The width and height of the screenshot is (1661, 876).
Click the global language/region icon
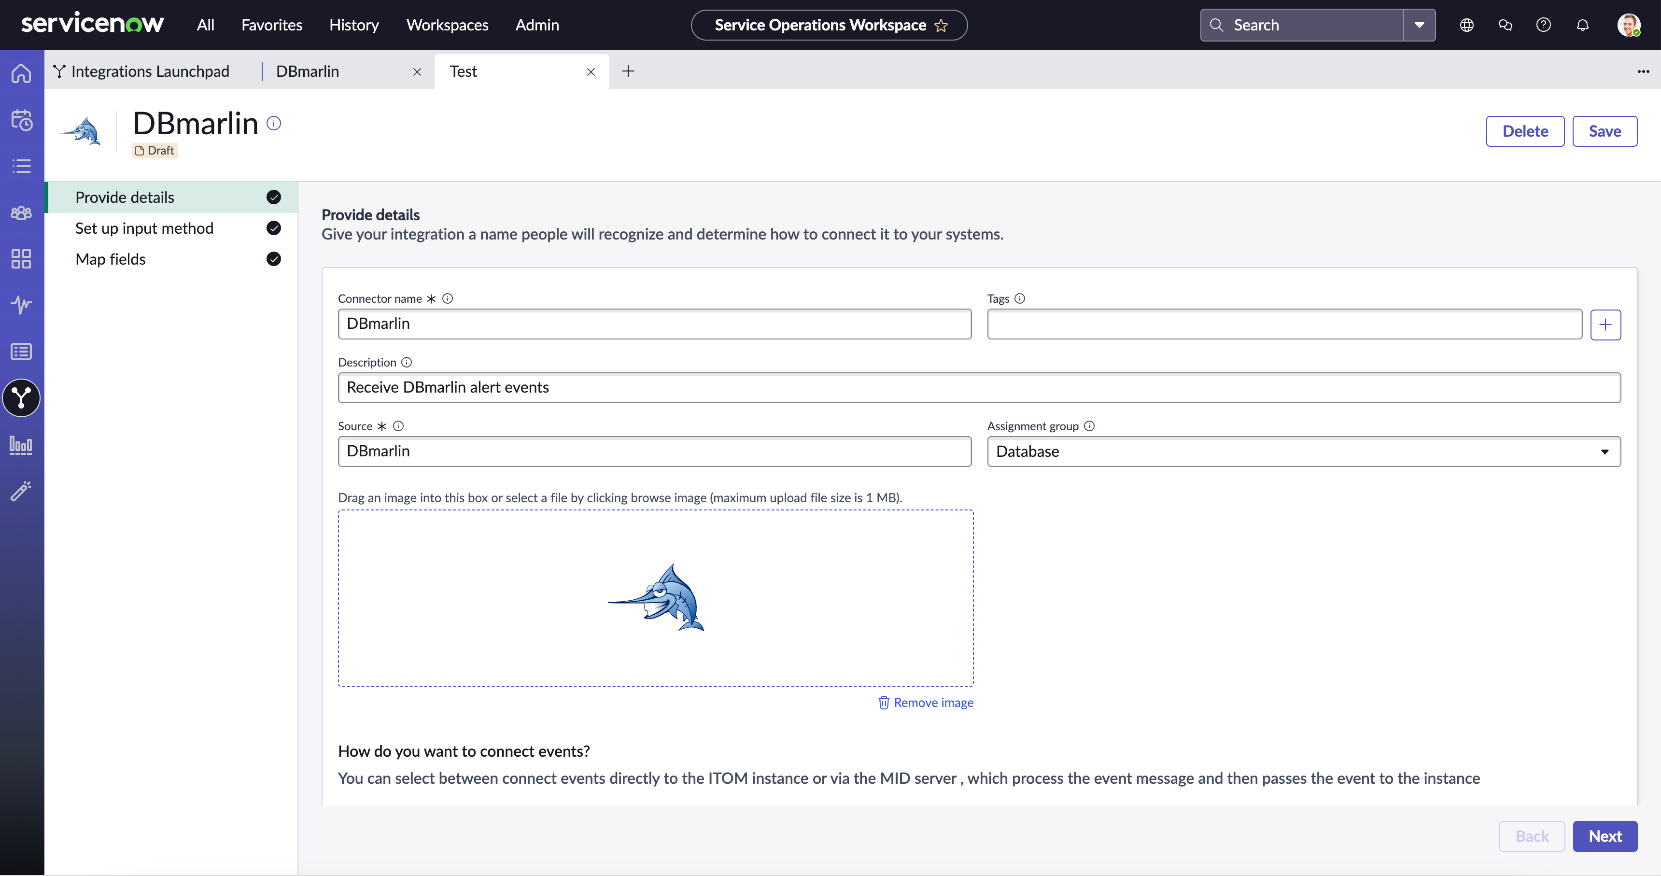(1468, 24)
